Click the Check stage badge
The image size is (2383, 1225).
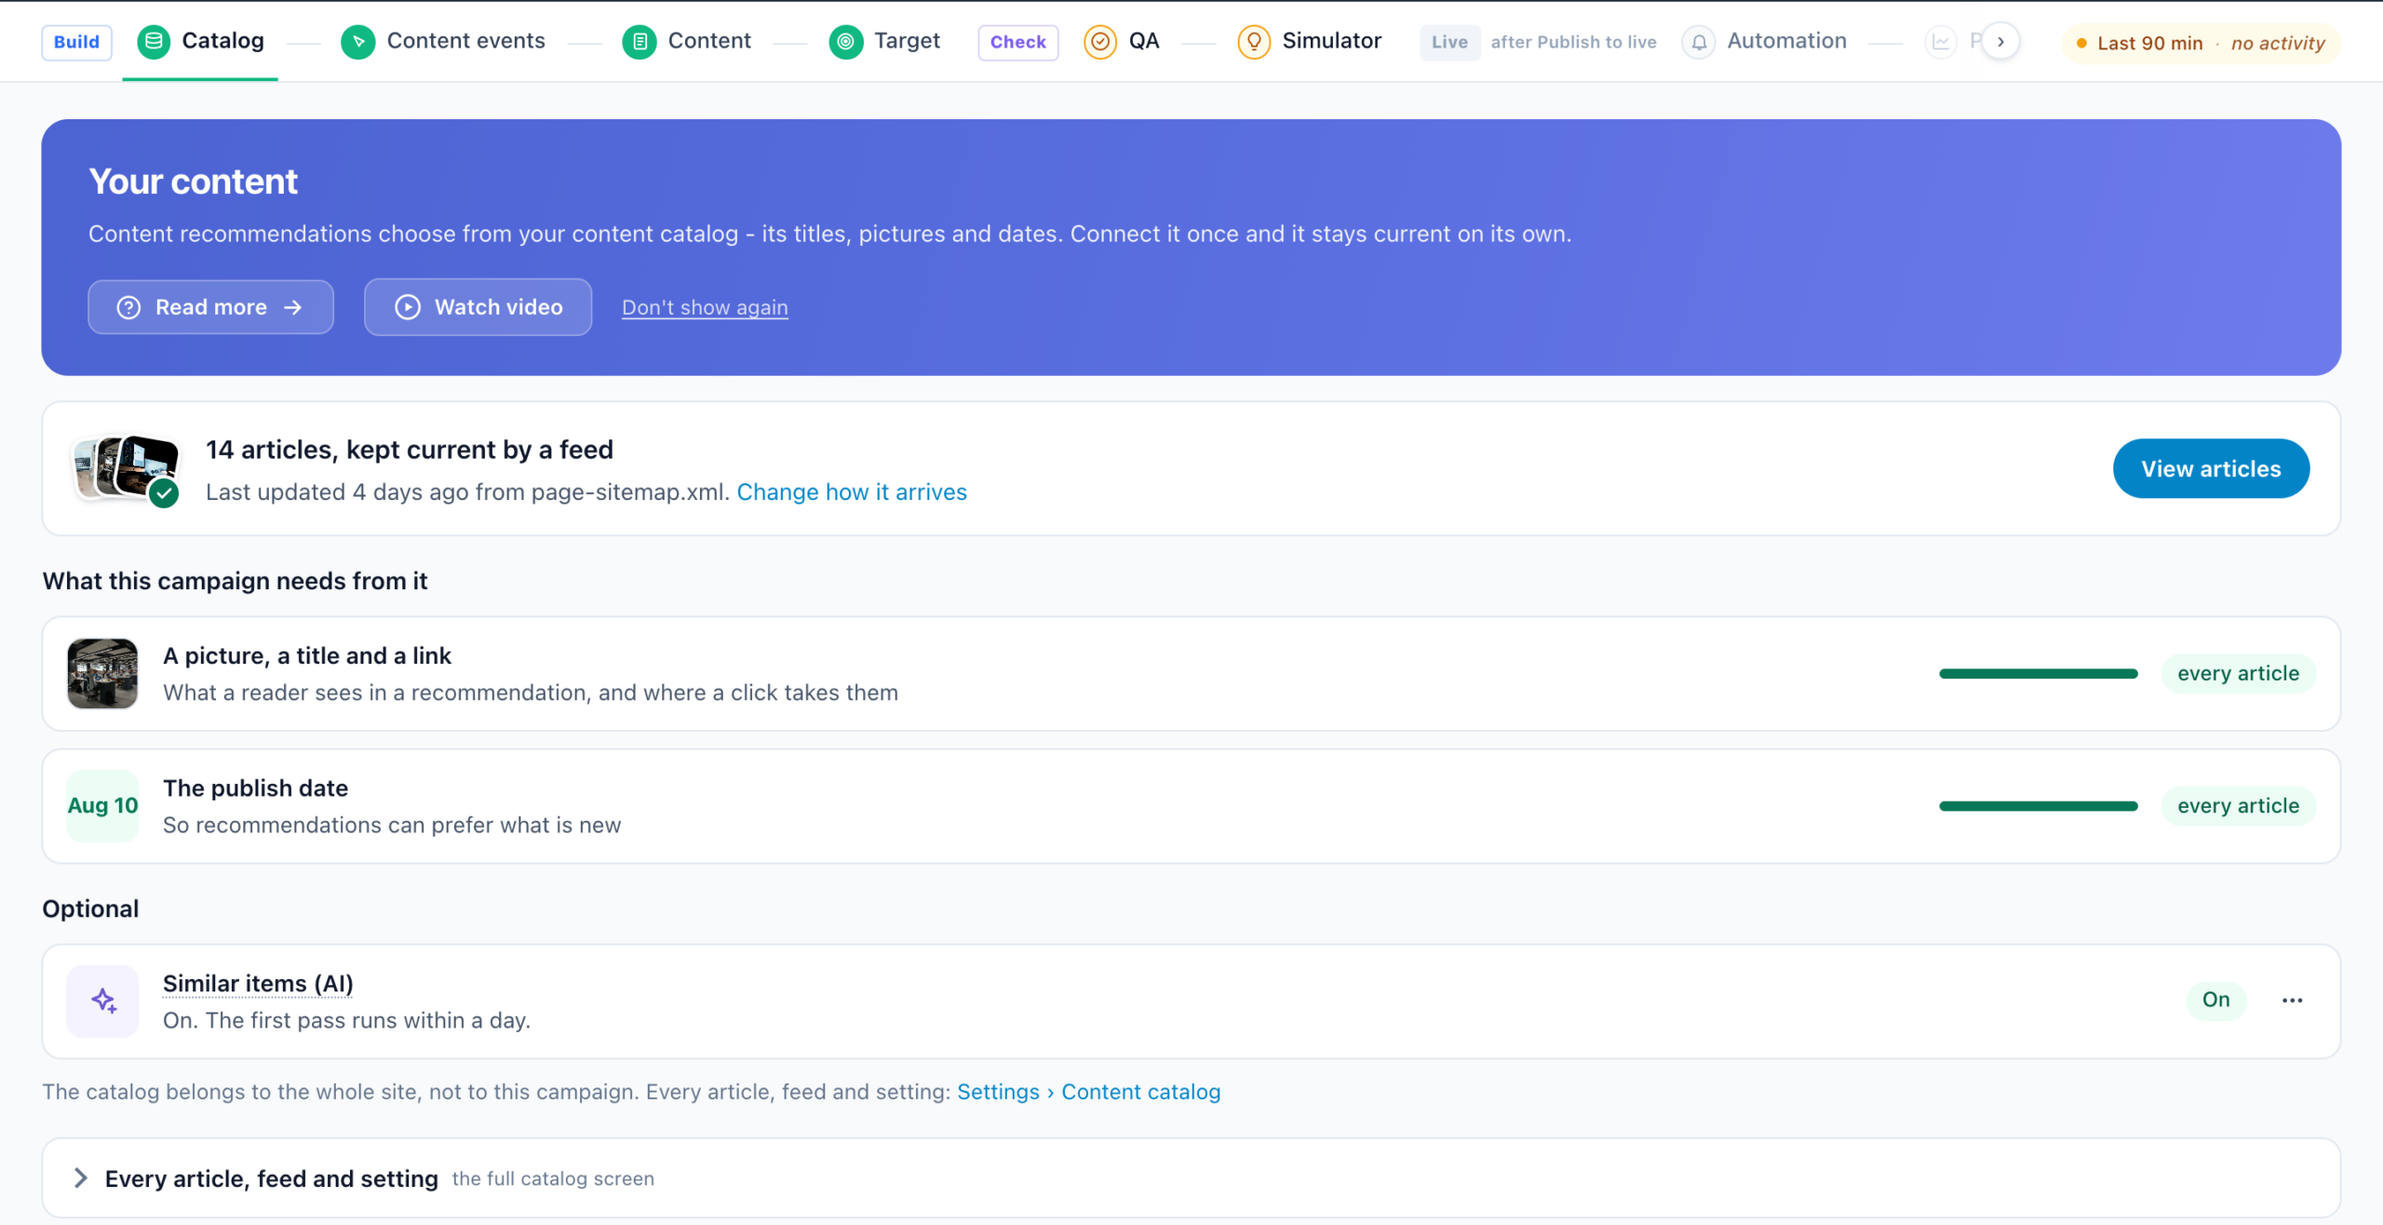[1017, 42]
